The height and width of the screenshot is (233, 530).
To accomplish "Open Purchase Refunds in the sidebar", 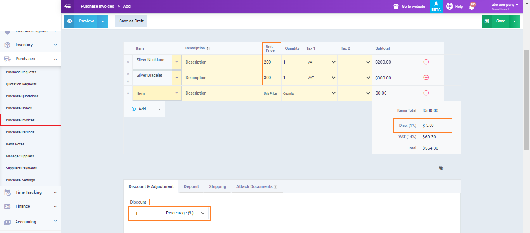I will (20, 132).
